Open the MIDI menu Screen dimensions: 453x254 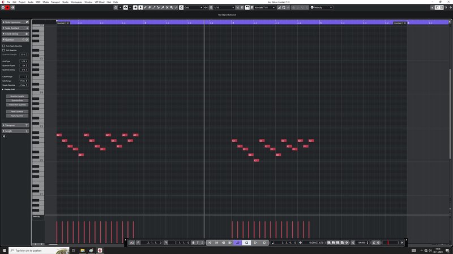[38, 2]
